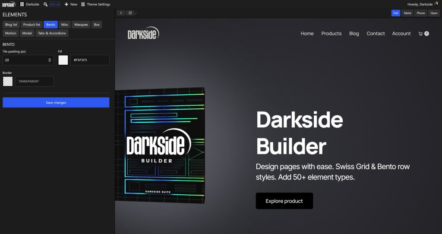The width and height of the screenshot is (442, 234).
Task: Click the Save changes button
Action: pyautogui.click(x=56, y=102)
